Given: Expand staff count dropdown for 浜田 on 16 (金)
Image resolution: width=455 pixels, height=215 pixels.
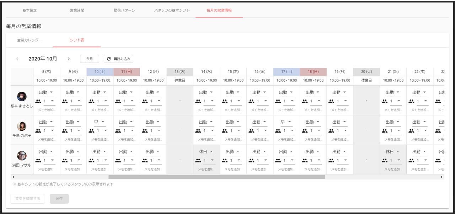Looking at the screenshot, I should click(266, 160).
